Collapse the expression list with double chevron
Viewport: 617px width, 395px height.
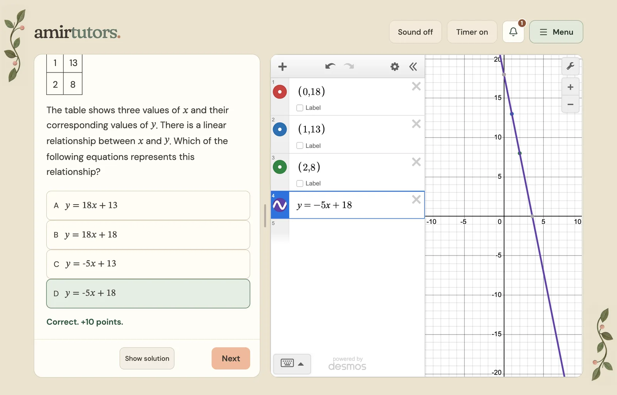coord(413,67)
